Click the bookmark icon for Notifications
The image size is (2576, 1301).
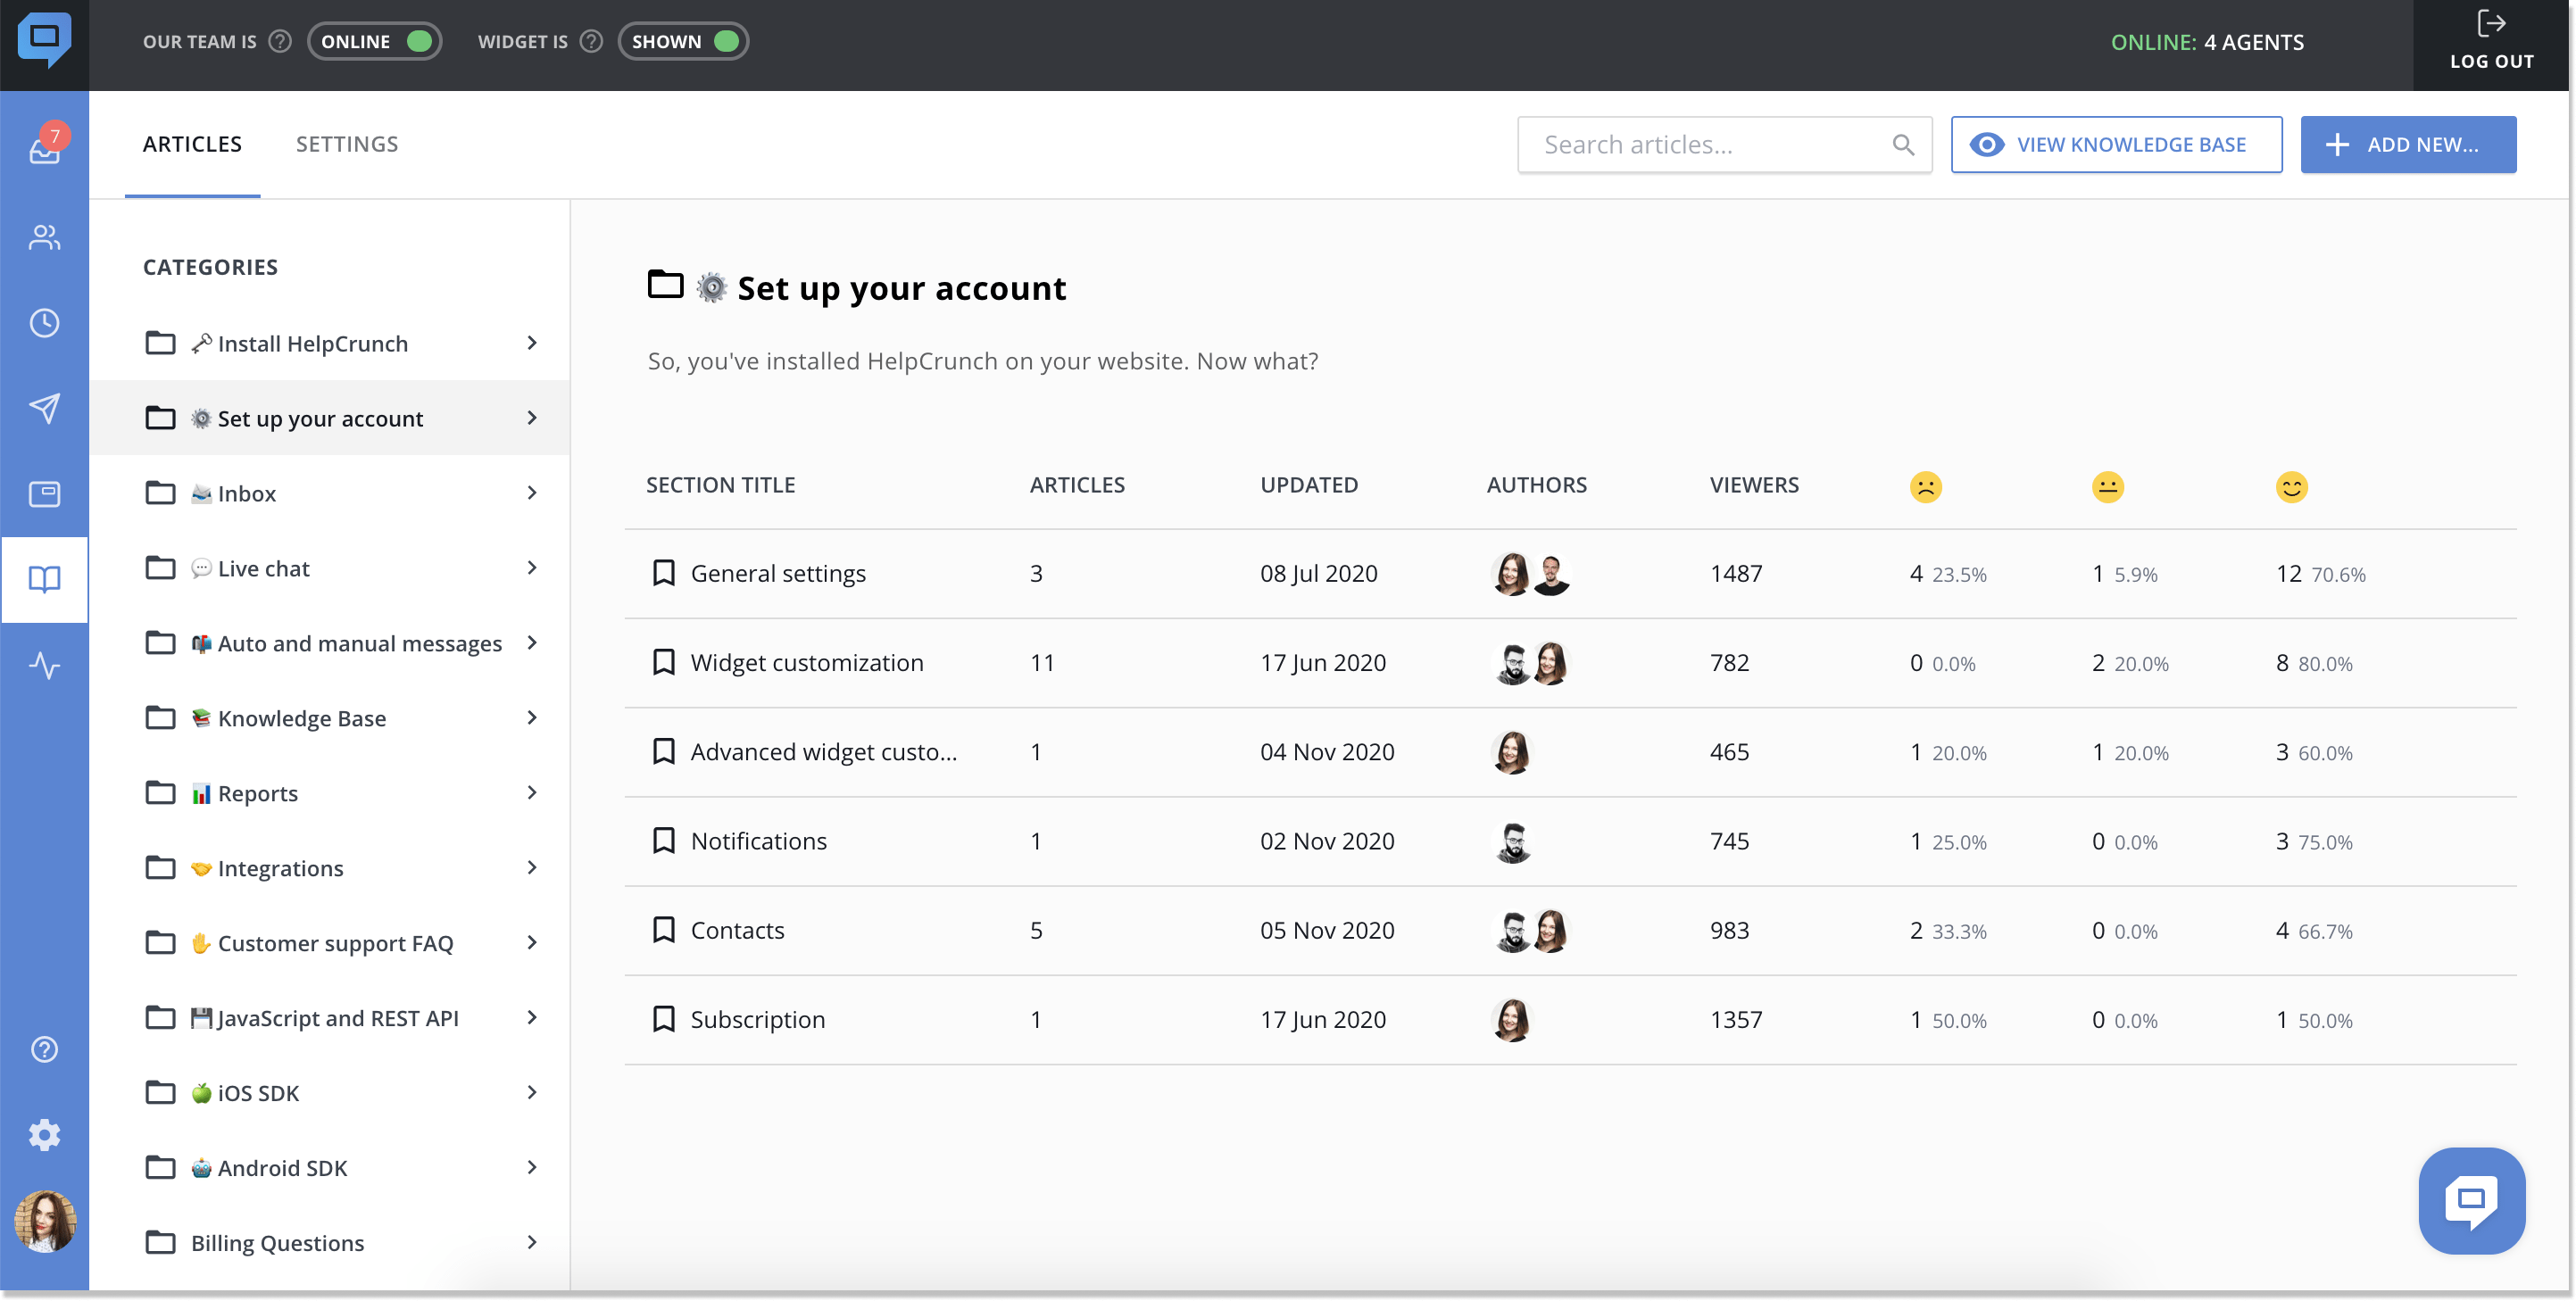point(664,840)
